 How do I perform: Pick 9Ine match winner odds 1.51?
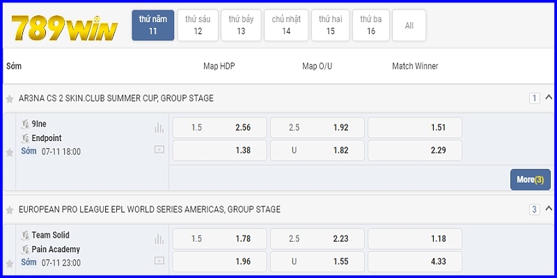tap(415, 128)
